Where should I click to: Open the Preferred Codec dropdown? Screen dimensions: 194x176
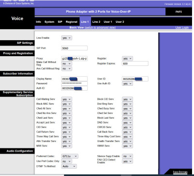70,156
